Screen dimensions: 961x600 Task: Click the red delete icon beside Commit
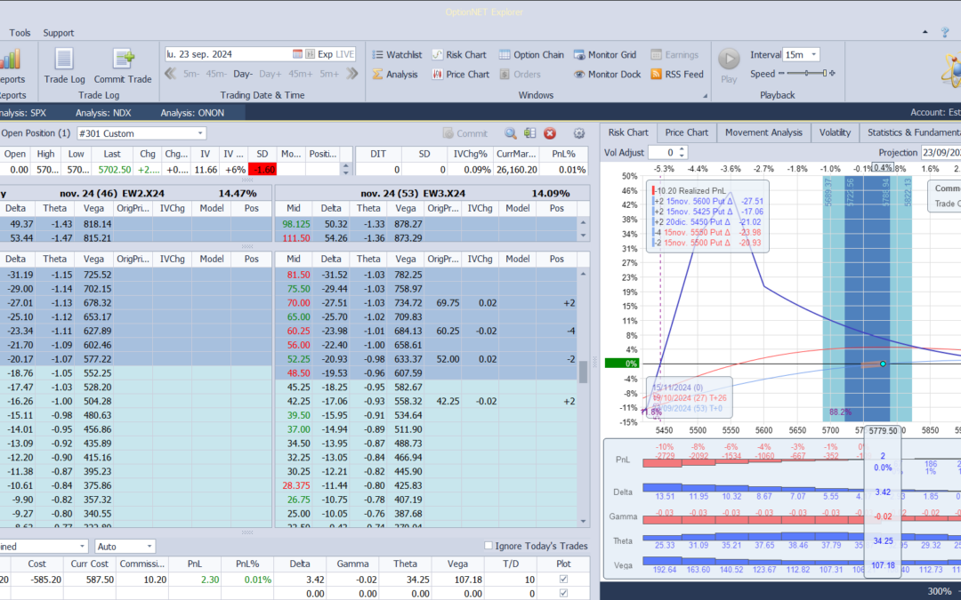pyautogui.click(x=550, y=133)
